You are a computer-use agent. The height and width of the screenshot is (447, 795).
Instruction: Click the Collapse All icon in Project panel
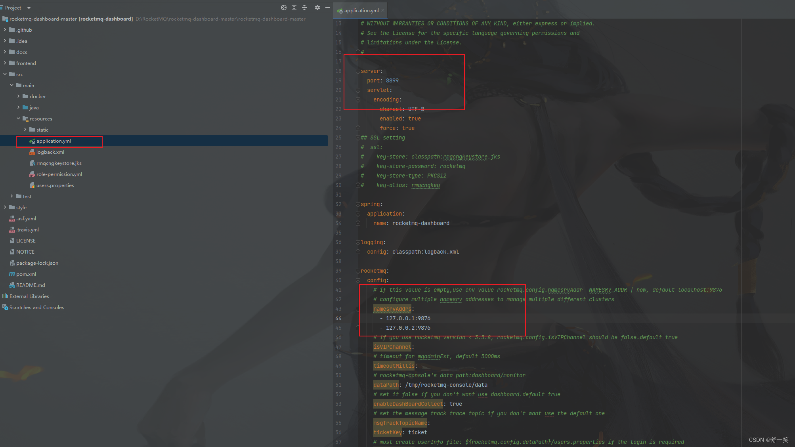pos(304,8)
